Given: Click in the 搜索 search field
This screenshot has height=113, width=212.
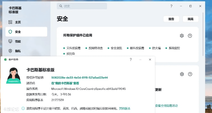Looking at the screenshot, I should [x=82, y=6].
